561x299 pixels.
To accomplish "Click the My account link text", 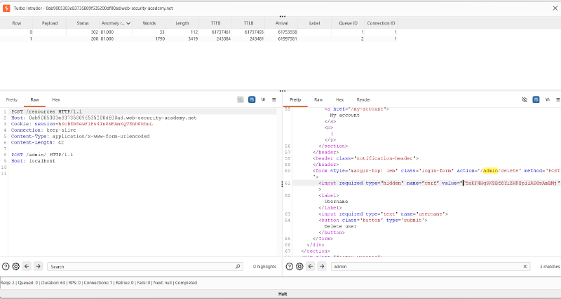I will [344, 115].
